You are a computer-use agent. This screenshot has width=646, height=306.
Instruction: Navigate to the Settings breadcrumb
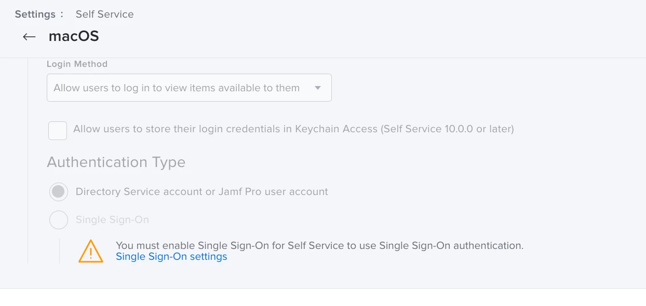pyautogui.click(x=35, y=14)
